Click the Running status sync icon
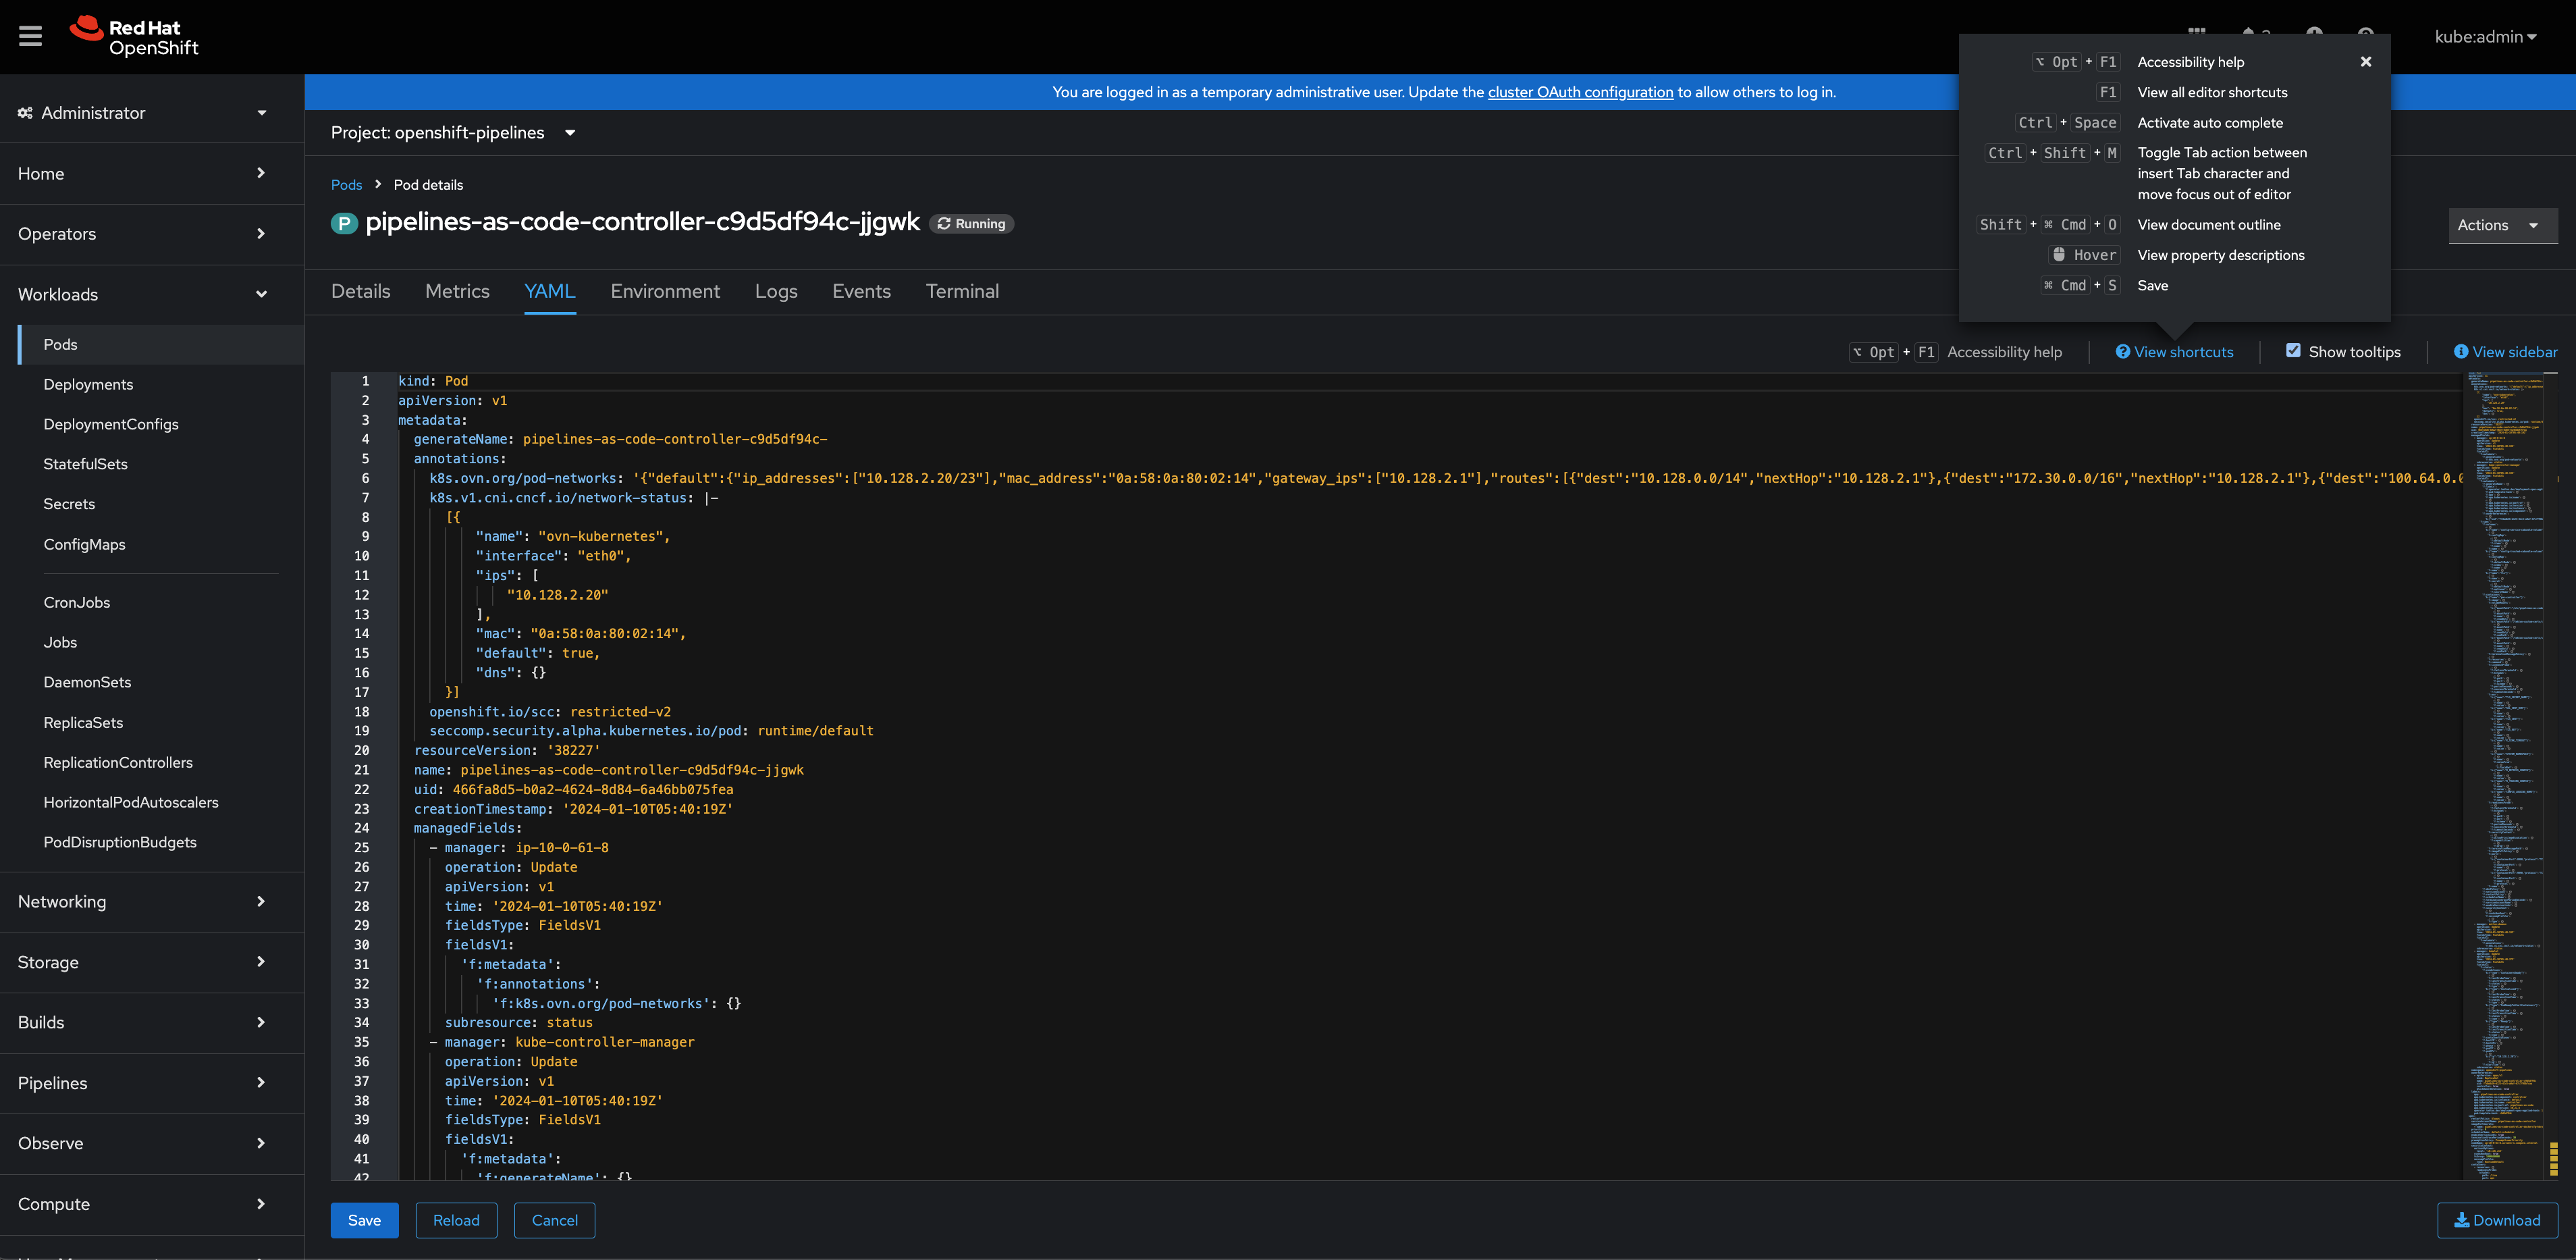The width and height of the screenshot is (2576, 1260). pyautogui.click(x=944, y=224)
